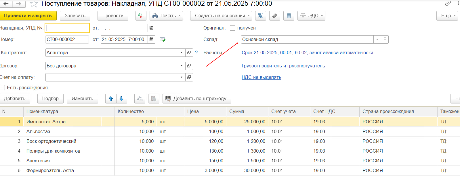This screenshot has height=189, width=460.
Task: Click the forward navigation arrow
Action: 19,4
